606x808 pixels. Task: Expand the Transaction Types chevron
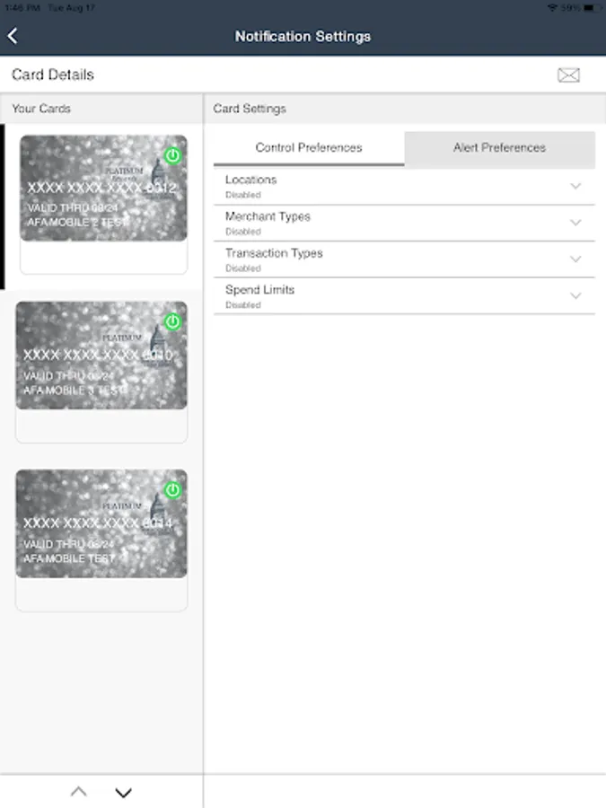point(575,259)
